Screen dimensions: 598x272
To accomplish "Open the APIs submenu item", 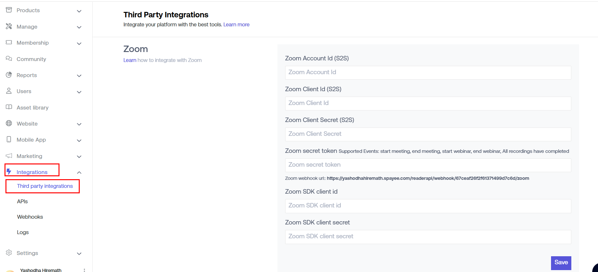I will click(x=23, y=201).
